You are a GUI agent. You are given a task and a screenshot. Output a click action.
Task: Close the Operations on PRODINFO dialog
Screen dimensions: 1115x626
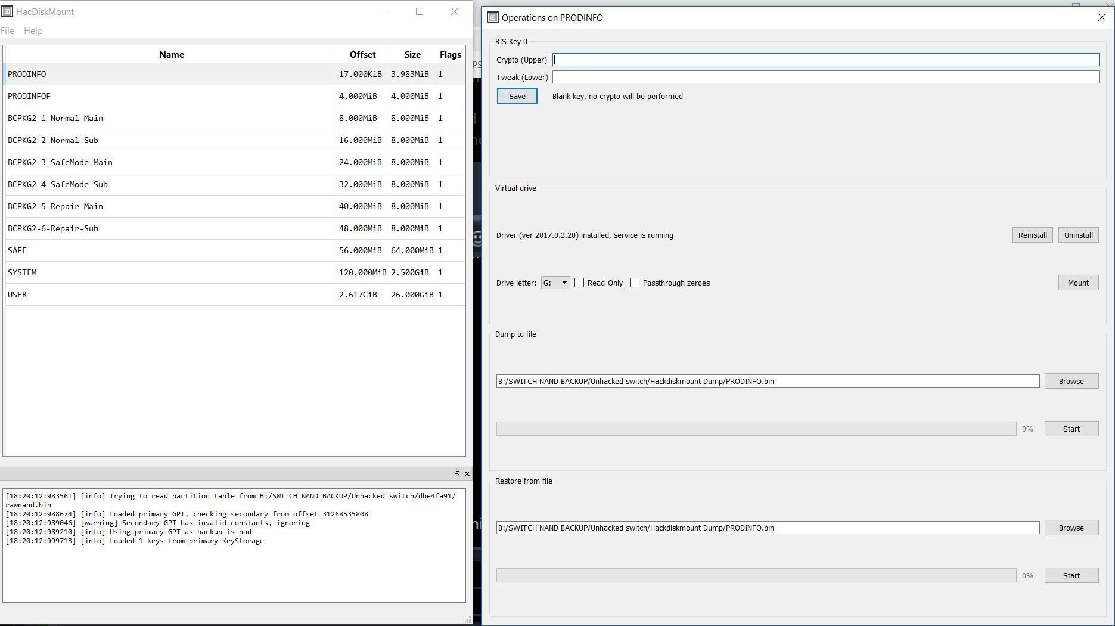click(1101, 17)
